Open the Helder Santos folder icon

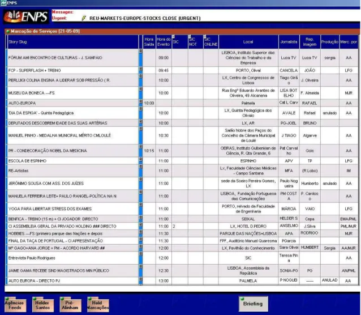(x=42, y=304)
